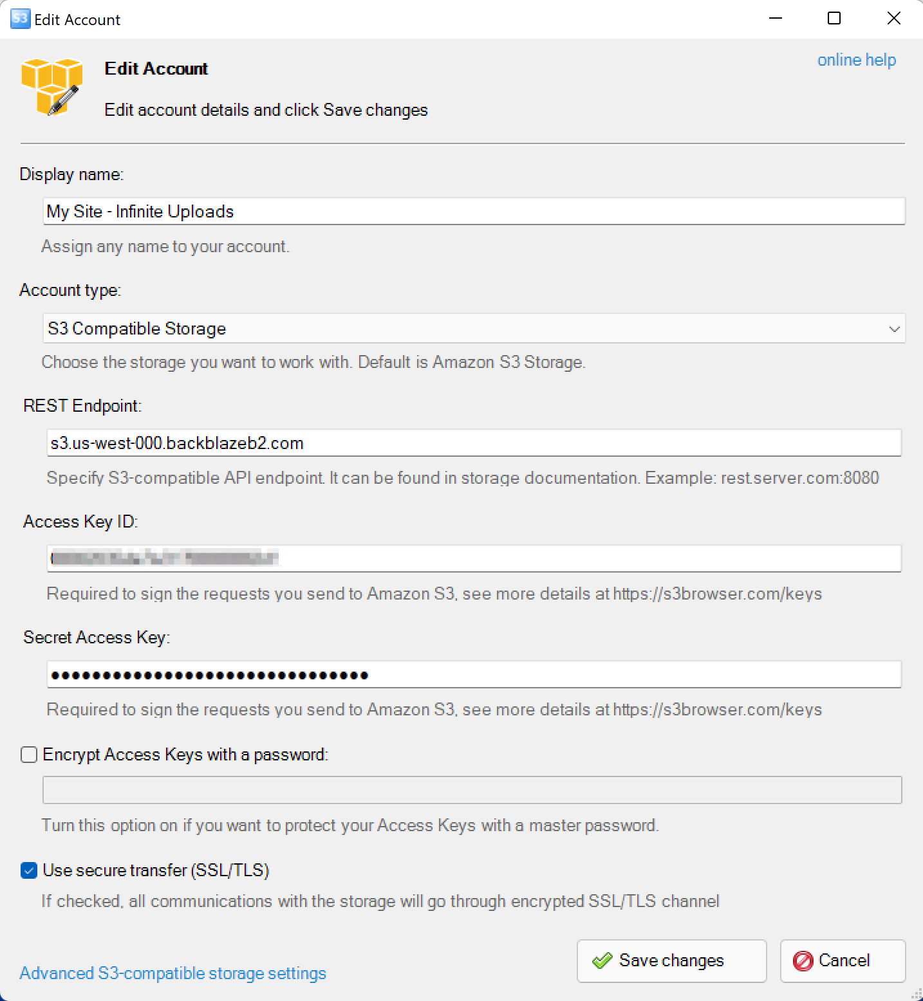Open the online help link

tap(857, 60)
